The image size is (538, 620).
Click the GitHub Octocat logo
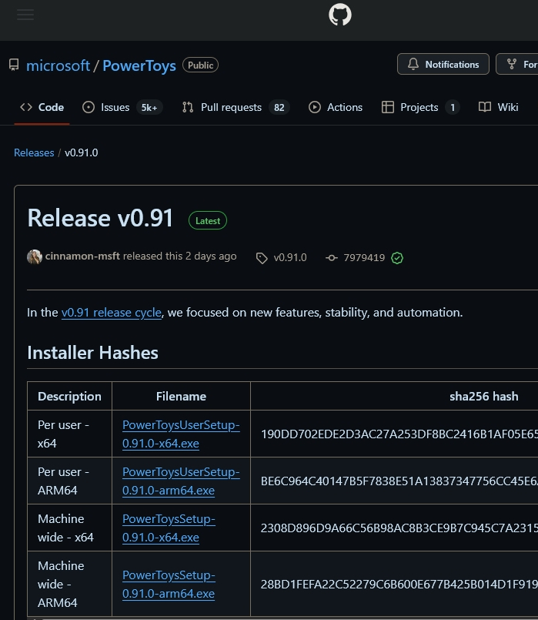[340, 15]
